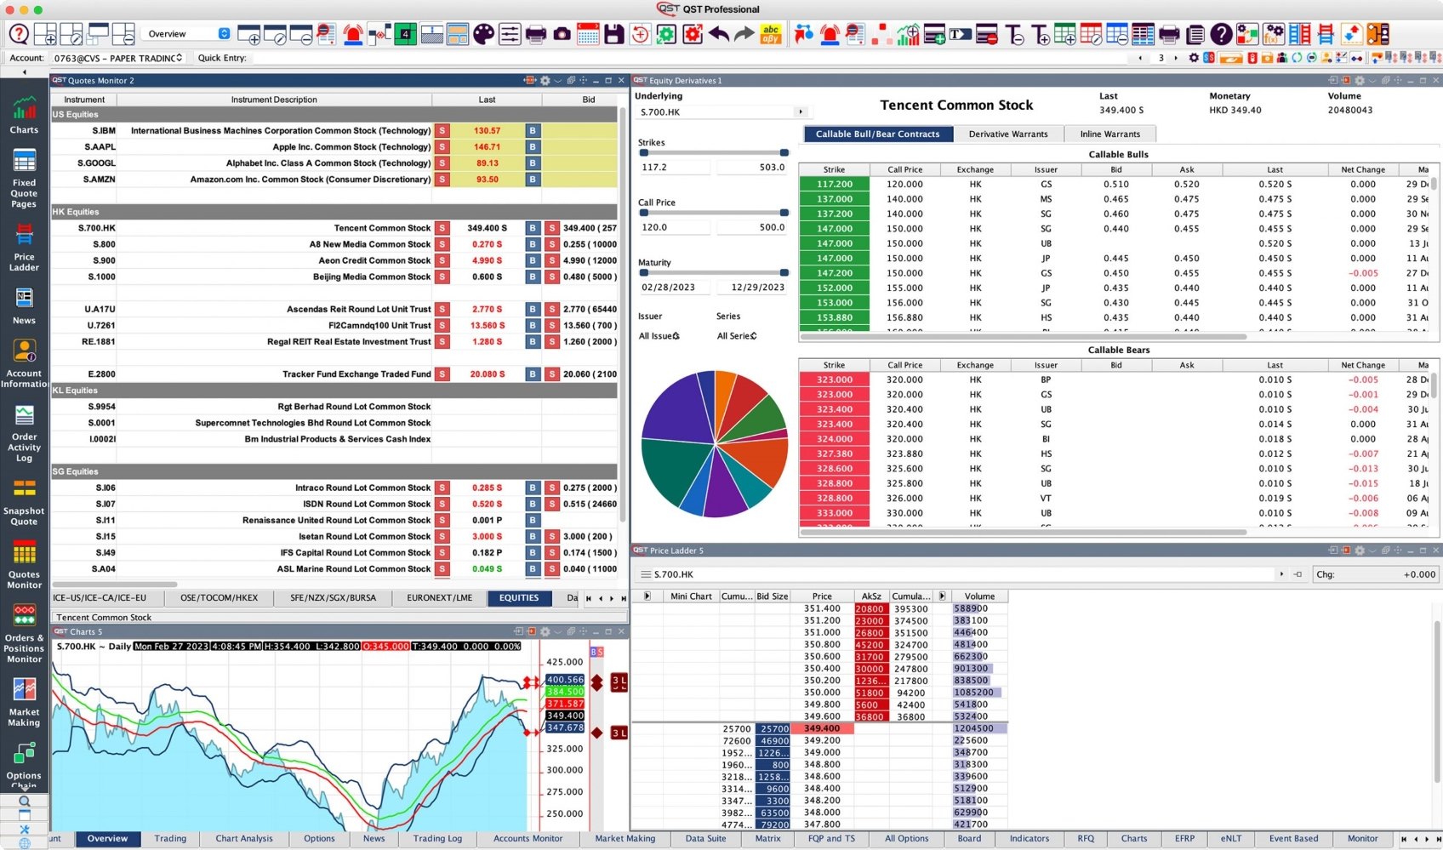
Task: Click the undo arrow icon
Action: (x=719, y=34)
